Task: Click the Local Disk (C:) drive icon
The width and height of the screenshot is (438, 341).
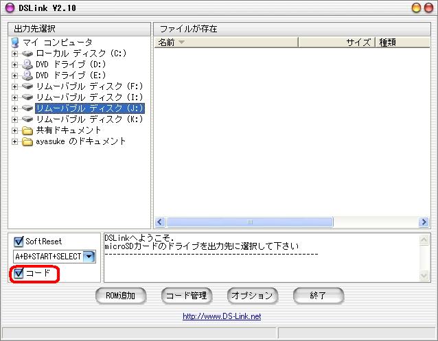Action: point(27,54)
